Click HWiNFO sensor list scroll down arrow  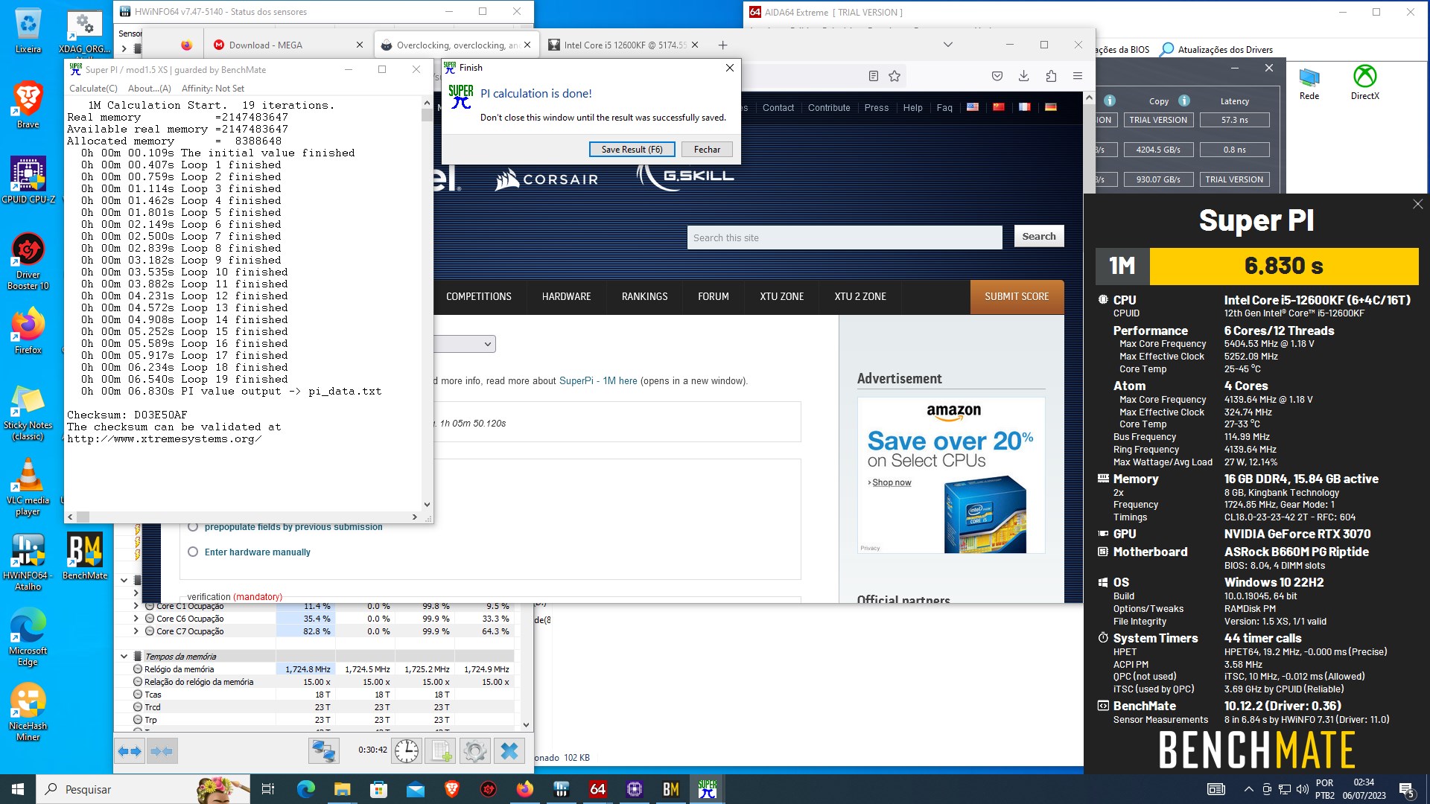[x=526, y=724]
